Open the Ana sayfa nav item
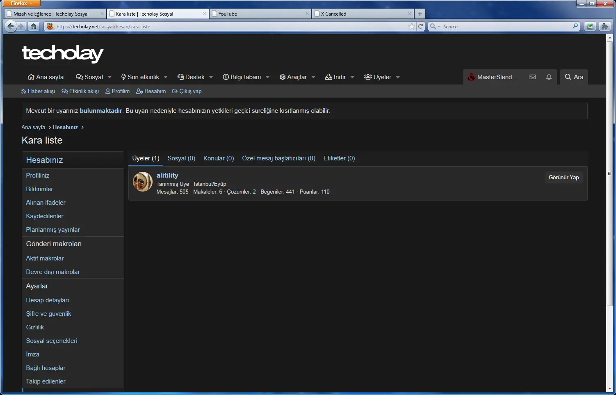The width and height of the screenshot is (616, 395). [x=46, y=77]
